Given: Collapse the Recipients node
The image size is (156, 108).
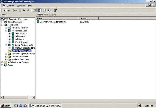Looking at the screenshot, I should [x=2, y=25].
